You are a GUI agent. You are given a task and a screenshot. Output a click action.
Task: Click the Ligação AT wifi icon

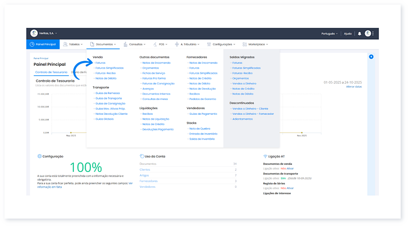pyautogui.click(x=265, y=156)
